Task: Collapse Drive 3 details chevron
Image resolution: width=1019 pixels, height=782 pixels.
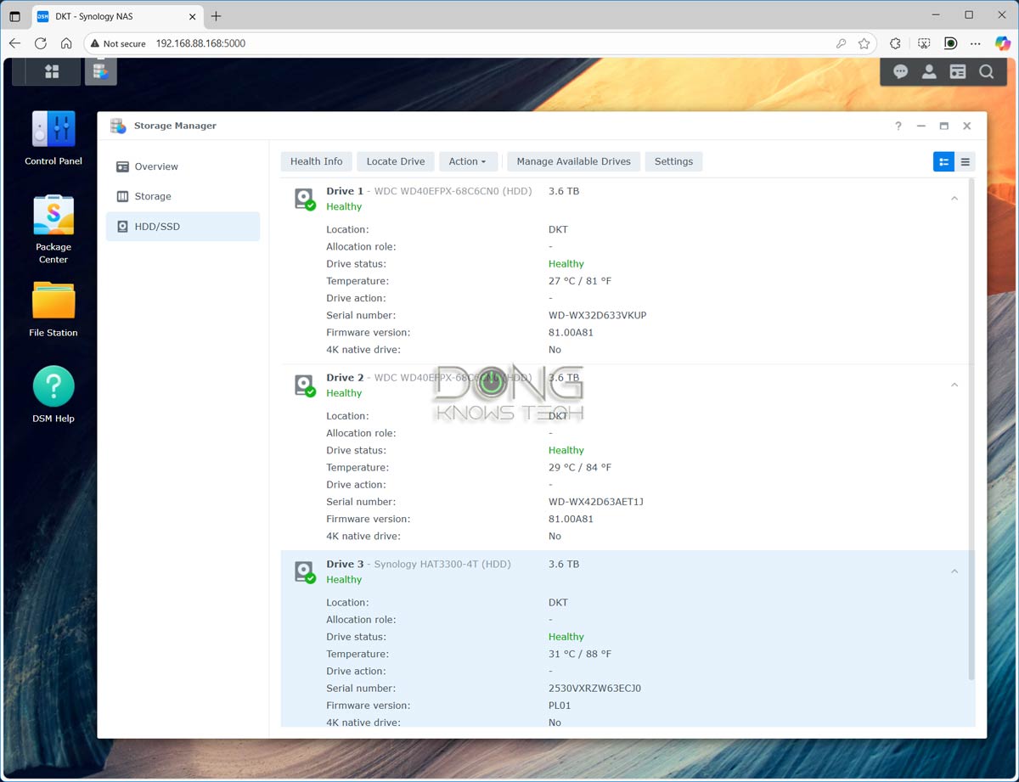Action: (954, 571)
